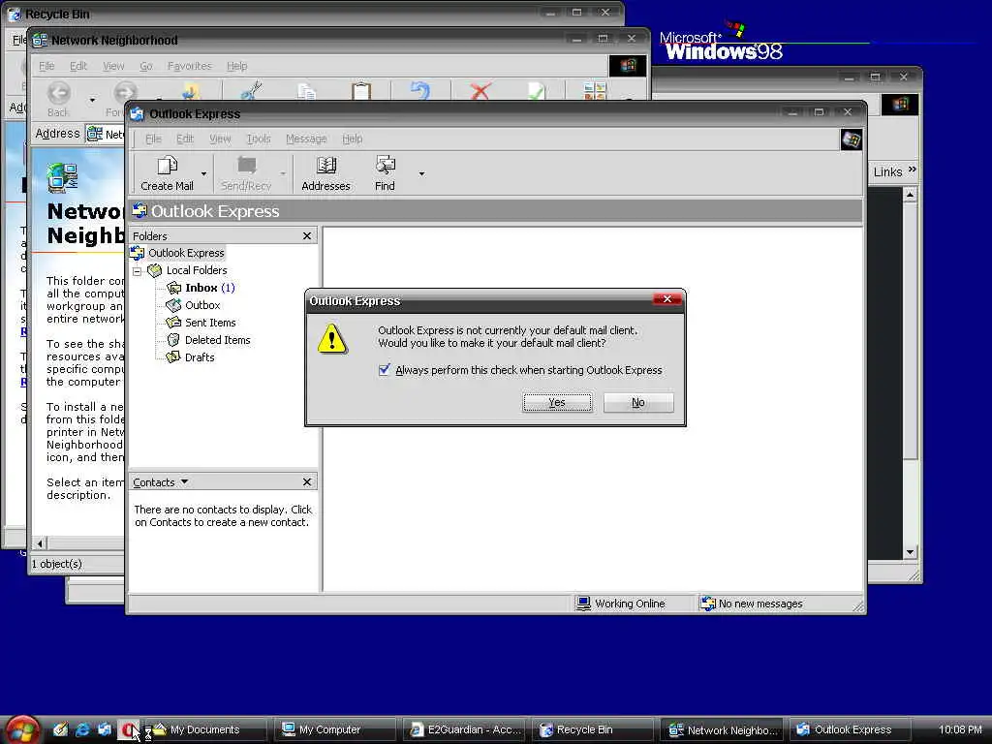This screenshot has height=744, width=992.
Task: Close the Outlook Express dialog with red X
Action: tap(666, 299)
